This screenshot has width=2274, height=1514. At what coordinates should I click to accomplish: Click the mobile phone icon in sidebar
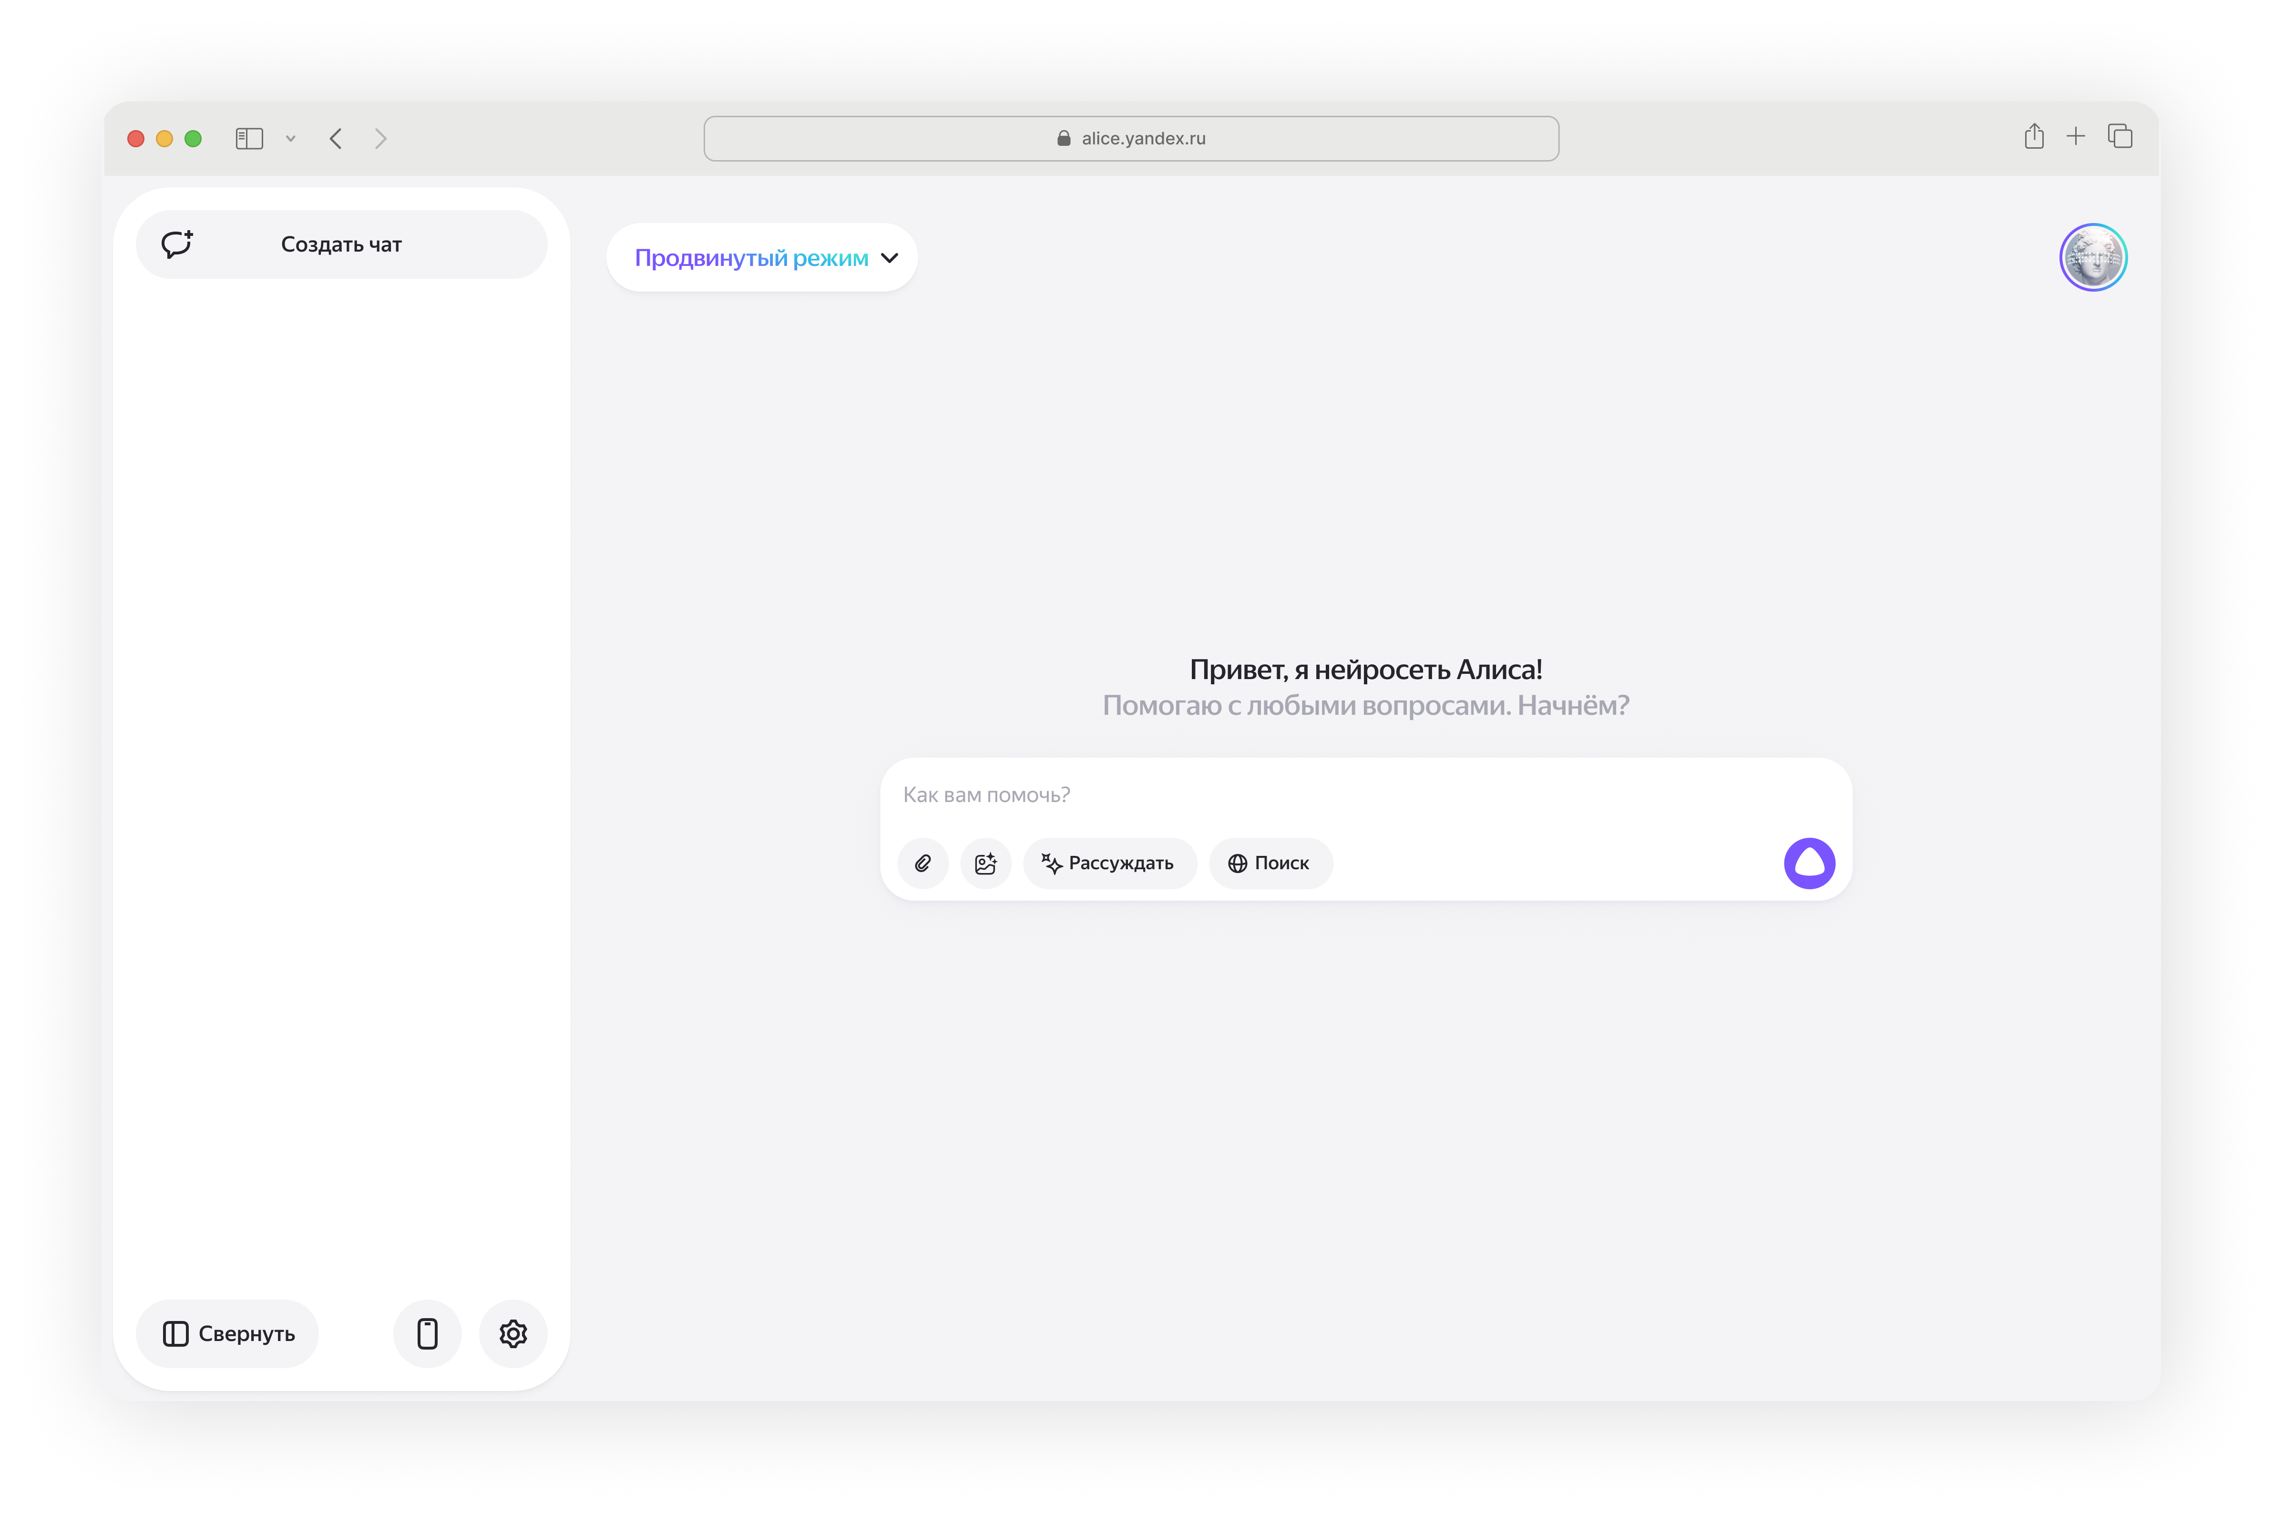427,1333
